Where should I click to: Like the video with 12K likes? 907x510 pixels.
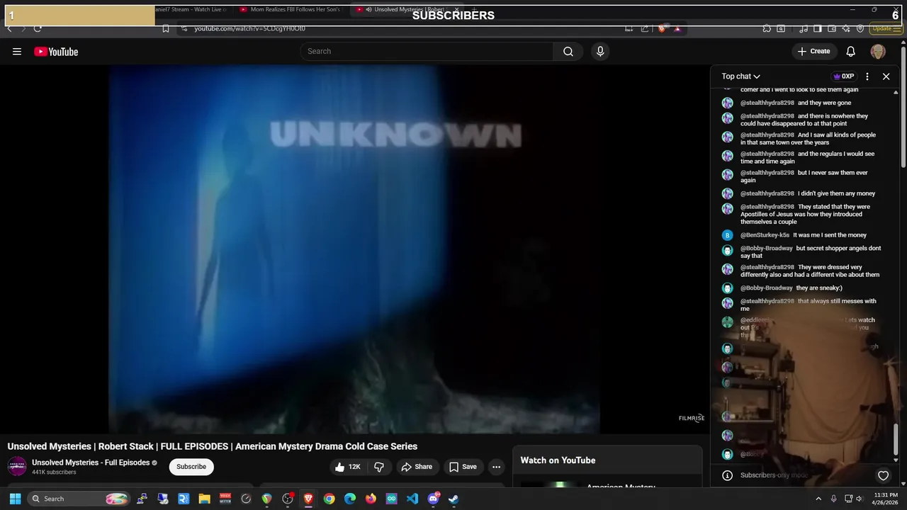348,467
